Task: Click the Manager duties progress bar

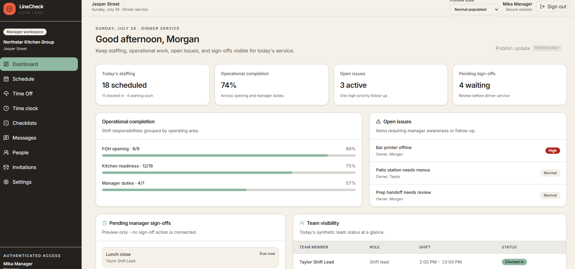Action: [229, 190]
